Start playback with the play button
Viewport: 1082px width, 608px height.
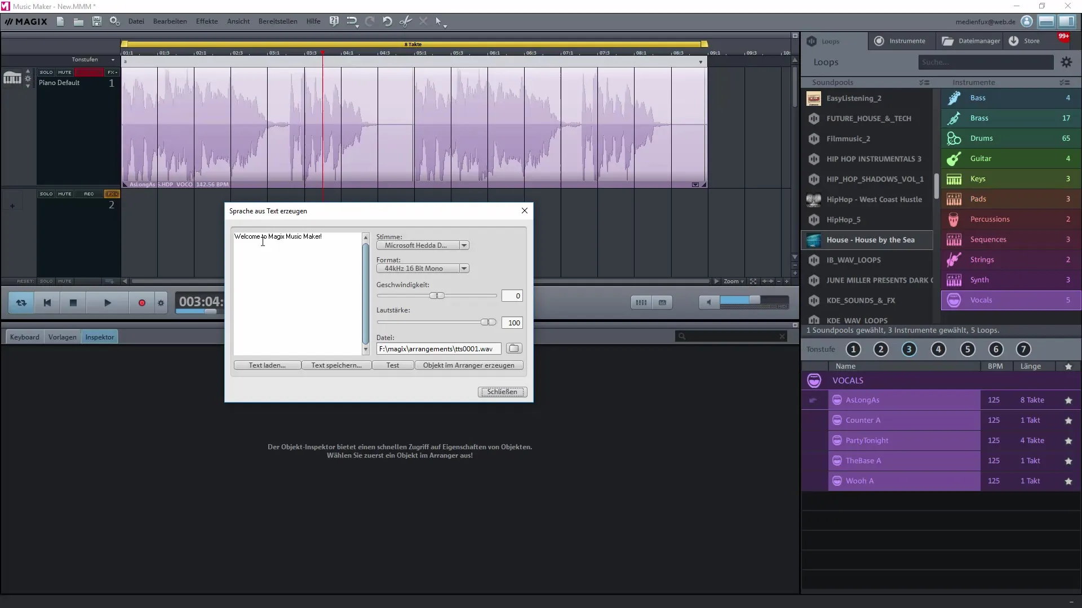[x=108, y=303]
